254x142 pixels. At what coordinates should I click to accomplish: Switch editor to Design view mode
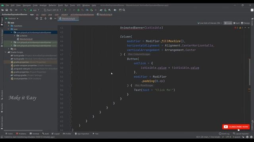pos(245,23)
